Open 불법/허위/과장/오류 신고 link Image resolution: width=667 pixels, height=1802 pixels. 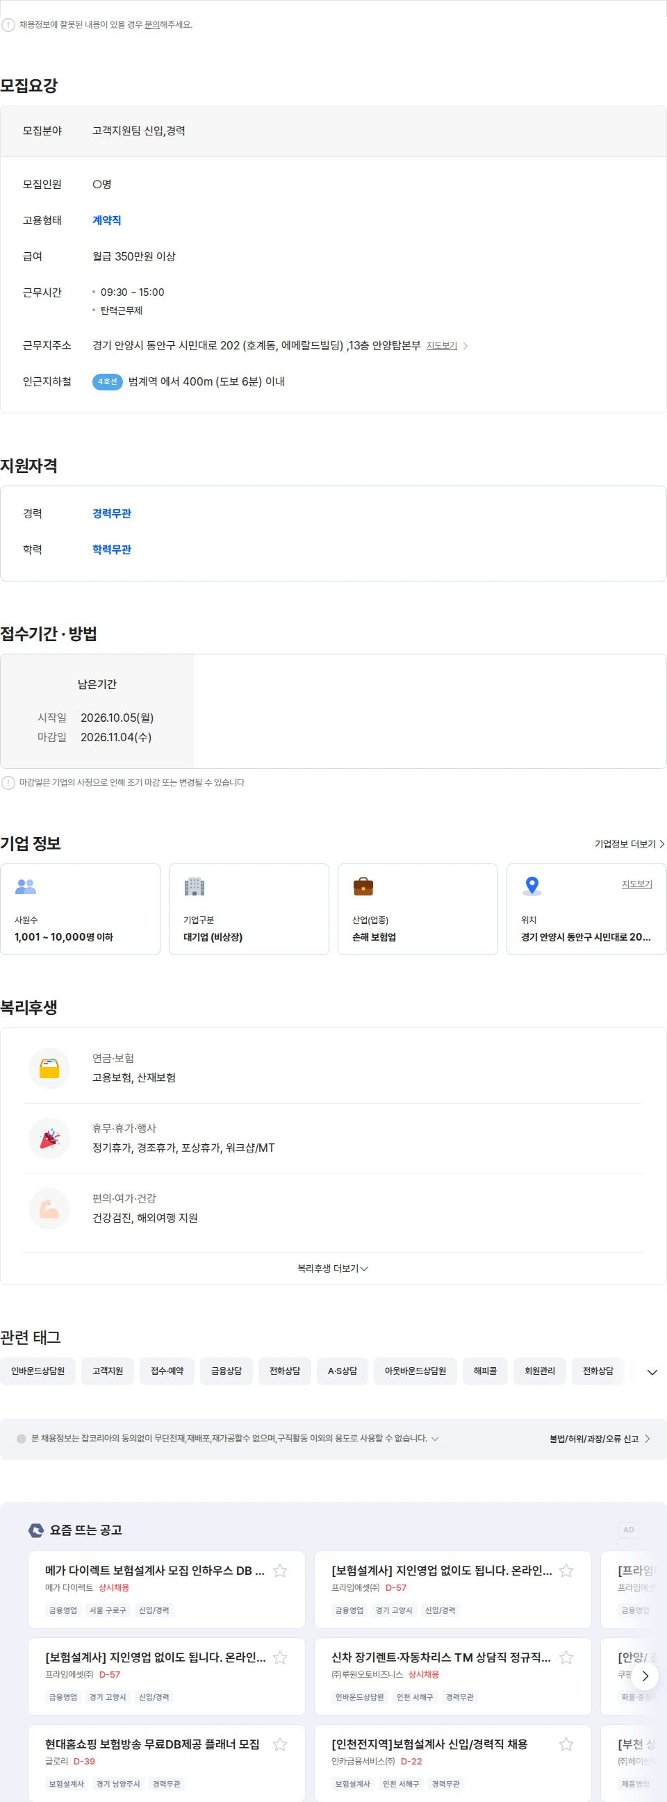pos(600,1439)
